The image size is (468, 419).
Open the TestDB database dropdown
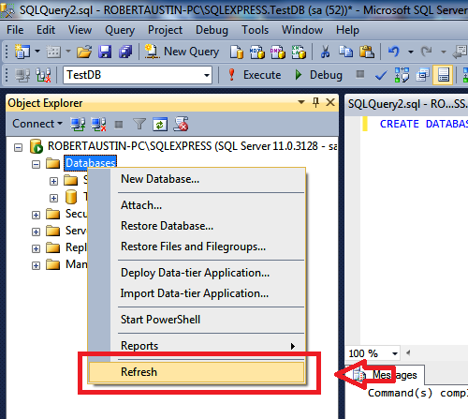click(x=138, y=75)
